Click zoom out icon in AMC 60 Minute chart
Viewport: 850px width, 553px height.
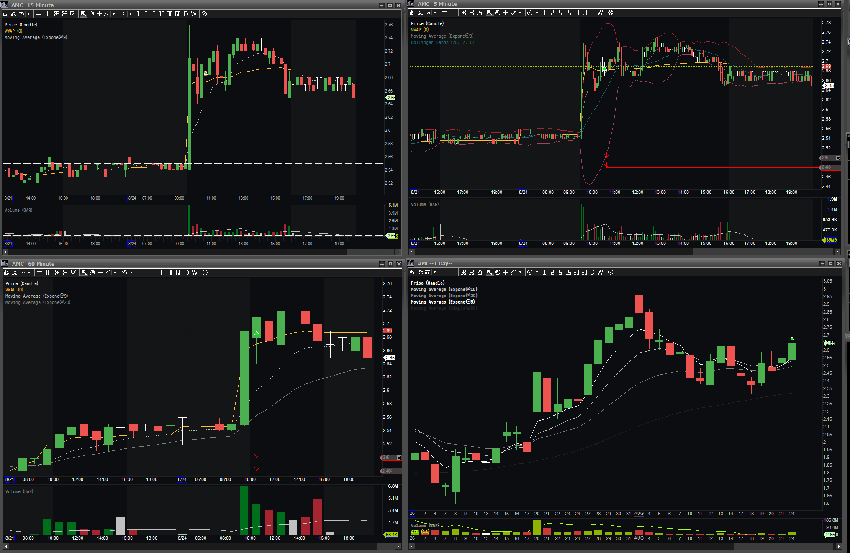(x=66, y=273)
